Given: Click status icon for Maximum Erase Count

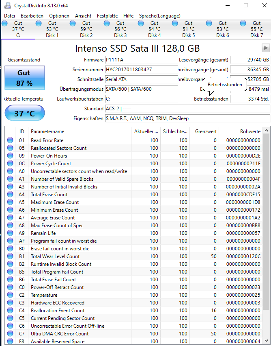Looking at the screenshot, I should [x=10, y=202].
